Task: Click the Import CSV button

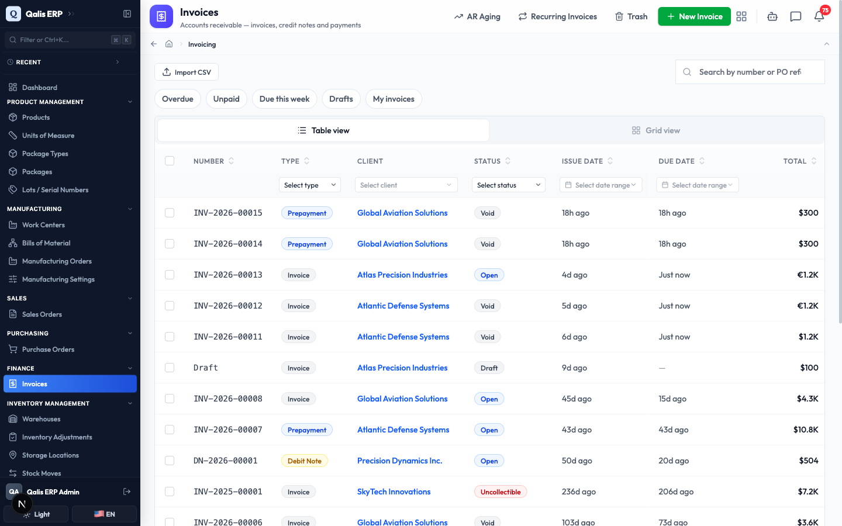Action: pos(187,72)
